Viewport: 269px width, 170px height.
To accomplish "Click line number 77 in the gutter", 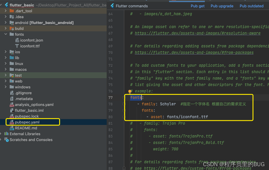I will [110, 98].
